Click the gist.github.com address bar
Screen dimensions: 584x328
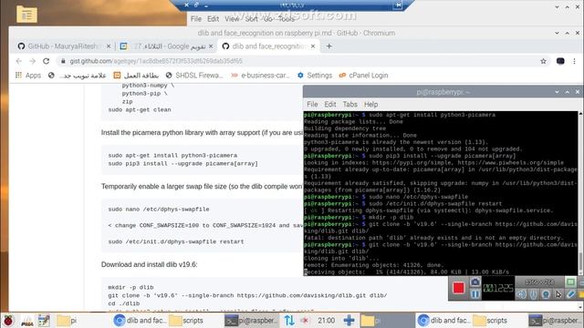pos(298,61)
